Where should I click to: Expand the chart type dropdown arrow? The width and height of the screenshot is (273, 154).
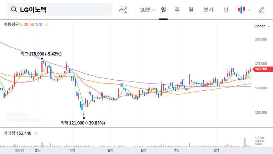pyautogui.click(x=249, y=10)
